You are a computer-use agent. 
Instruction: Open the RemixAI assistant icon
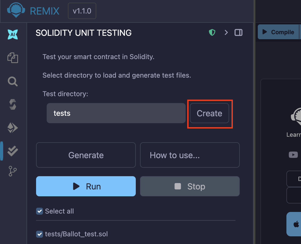point(13,34)
